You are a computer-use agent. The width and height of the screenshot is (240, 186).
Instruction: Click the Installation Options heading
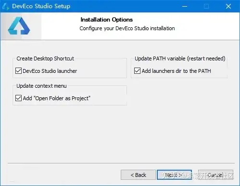[x=107, y=20]
